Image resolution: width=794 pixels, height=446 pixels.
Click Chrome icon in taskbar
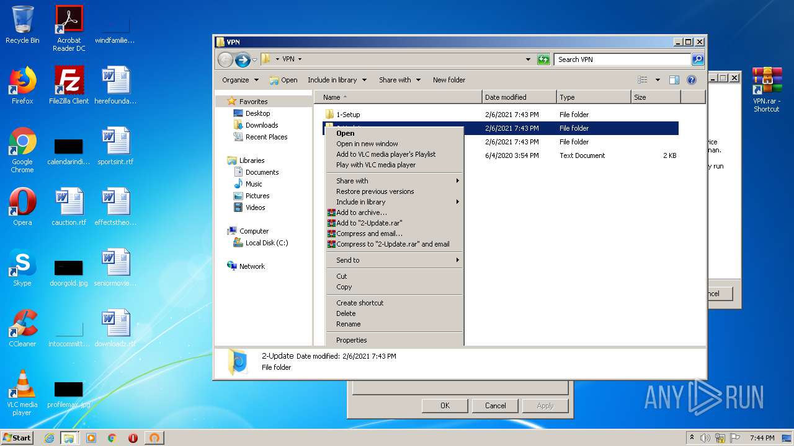click(x=112, y=438)
